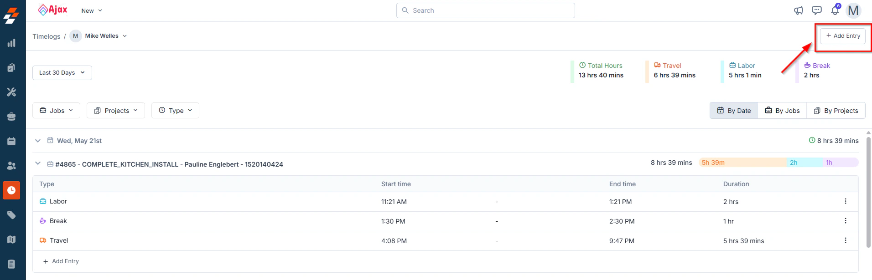This screenshot has width=872, height=280.
Task: Click the orange 5h 39m travel bar segment
Action: tap(742, 163)
